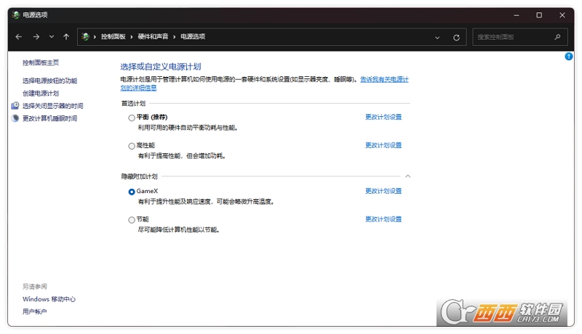582x334 pixels.
Task: Click 尽可能降低计算机性能以节能 description
Action: coord(178,230)
